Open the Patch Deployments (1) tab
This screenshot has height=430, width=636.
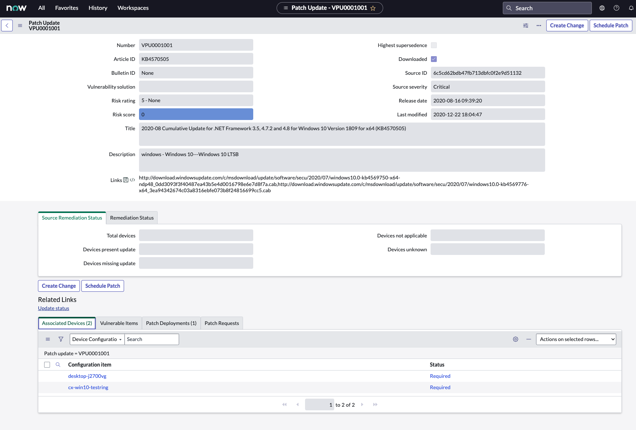(171, 323)
